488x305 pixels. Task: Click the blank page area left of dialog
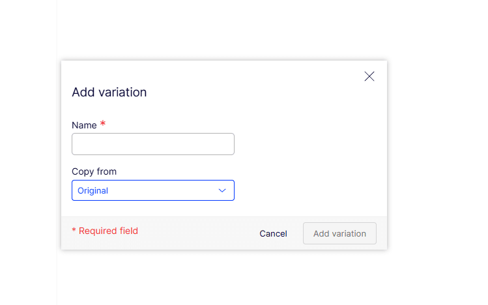point(29,156)
